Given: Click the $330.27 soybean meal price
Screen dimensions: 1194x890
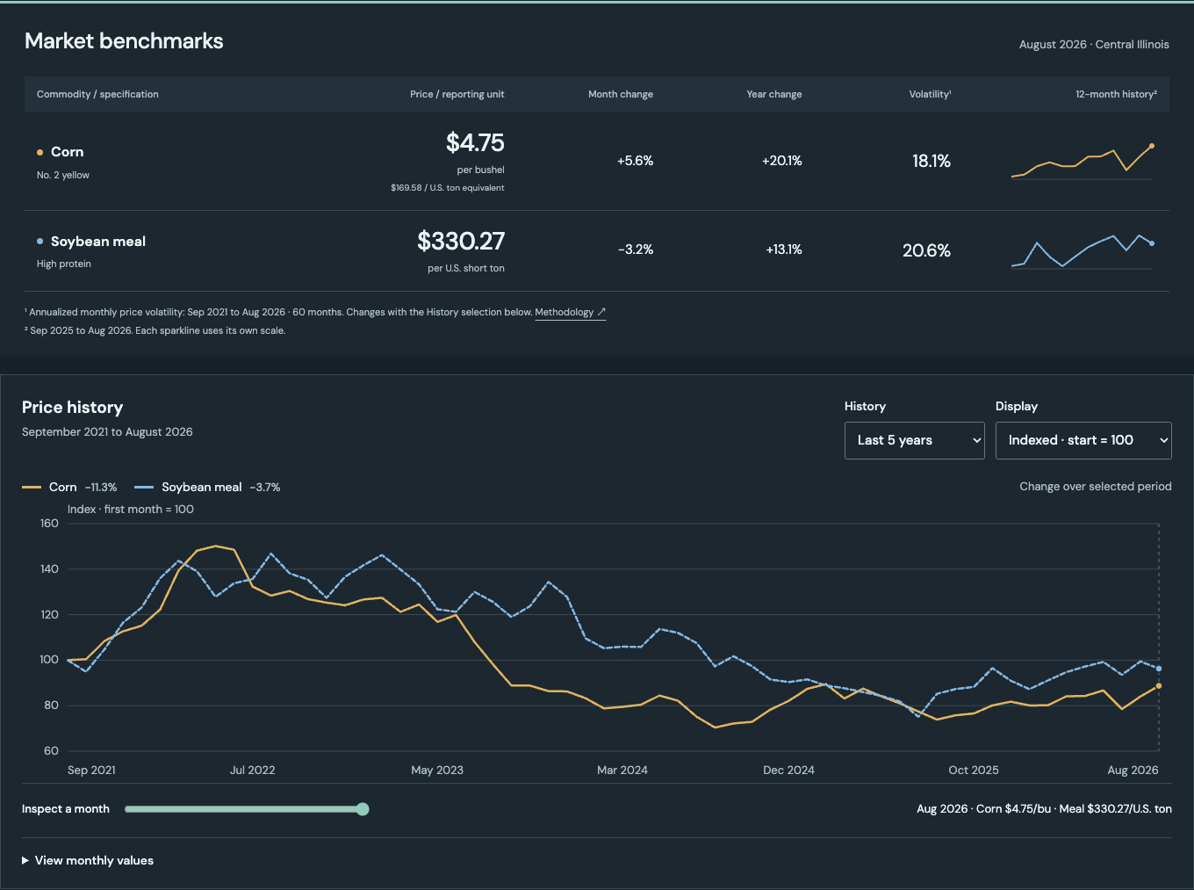Looking at the screenshot, I should 461,241.
